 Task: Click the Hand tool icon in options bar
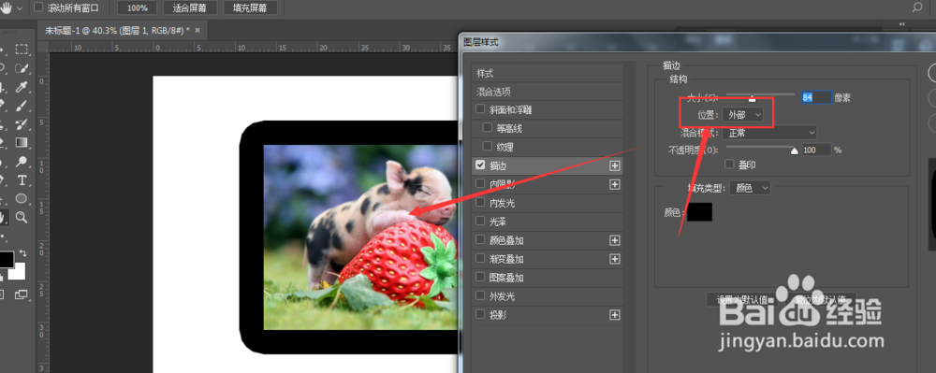coord(7,7)
